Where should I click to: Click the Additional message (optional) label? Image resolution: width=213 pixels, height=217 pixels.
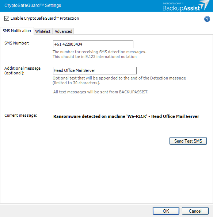click(x=22, y=71)
